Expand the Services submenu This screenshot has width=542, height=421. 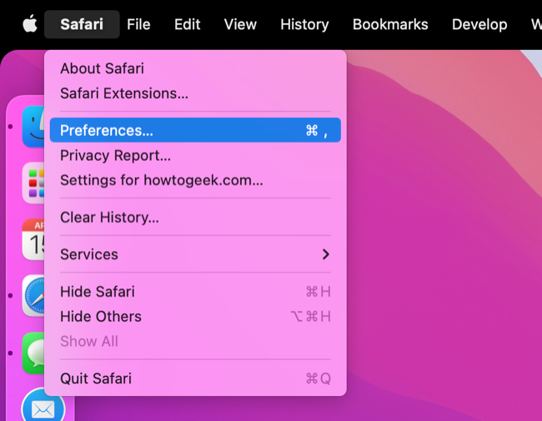195,254
